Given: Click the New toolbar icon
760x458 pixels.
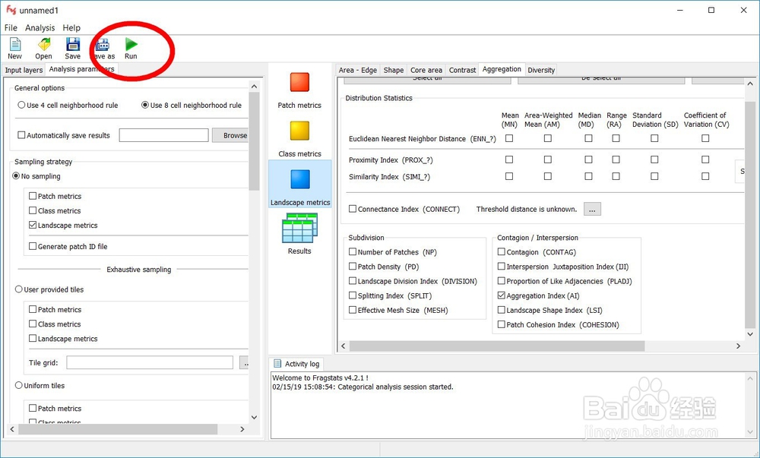Looking at the screenshot, I should click(15, 45).
